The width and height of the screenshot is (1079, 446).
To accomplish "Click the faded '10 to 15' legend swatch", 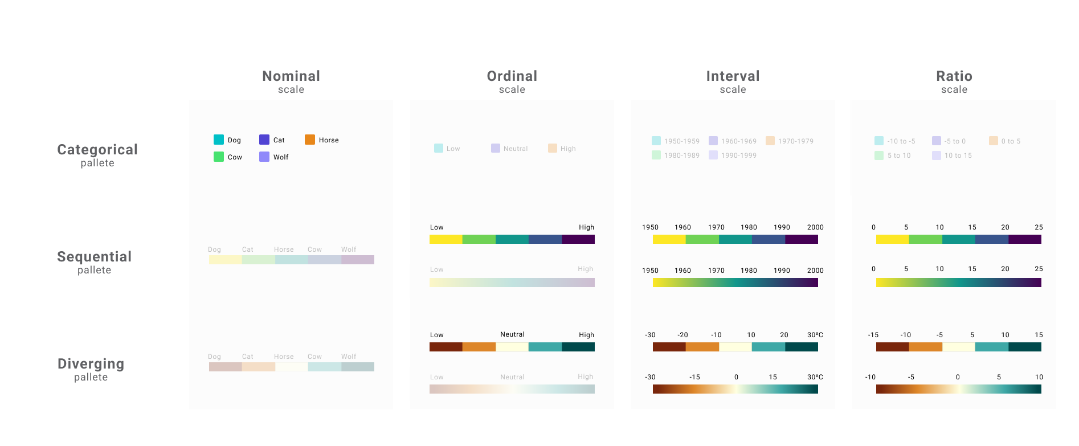I will coord(937,155).
